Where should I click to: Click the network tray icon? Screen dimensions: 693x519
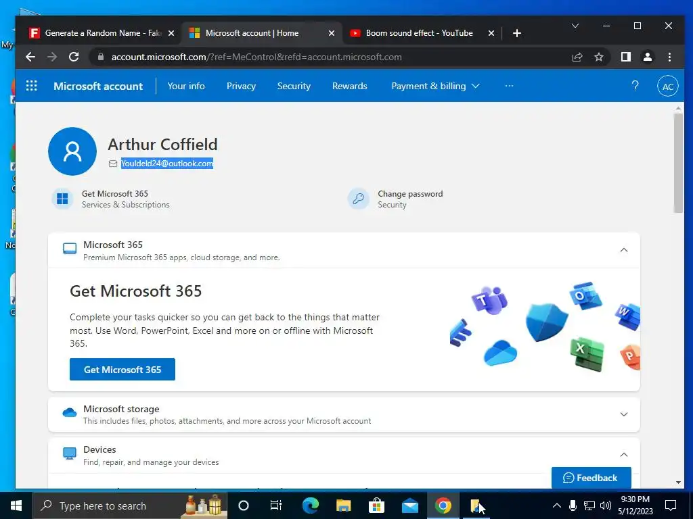[x=589, y=505]
